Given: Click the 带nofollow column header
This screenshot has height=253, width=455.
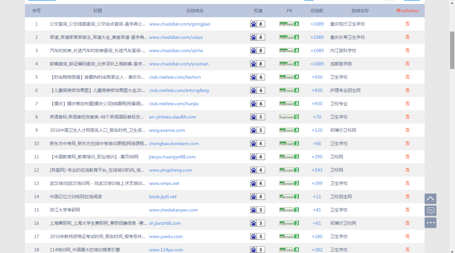Looking at the screenshot, I should pos(407,11).
